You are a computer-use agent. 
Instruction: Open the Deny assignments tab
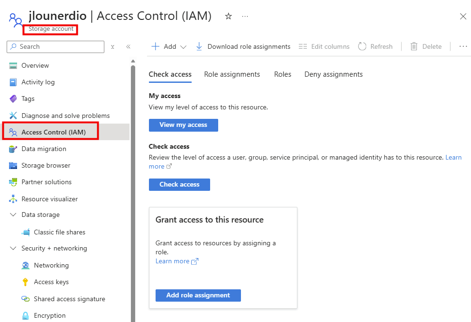333,74
